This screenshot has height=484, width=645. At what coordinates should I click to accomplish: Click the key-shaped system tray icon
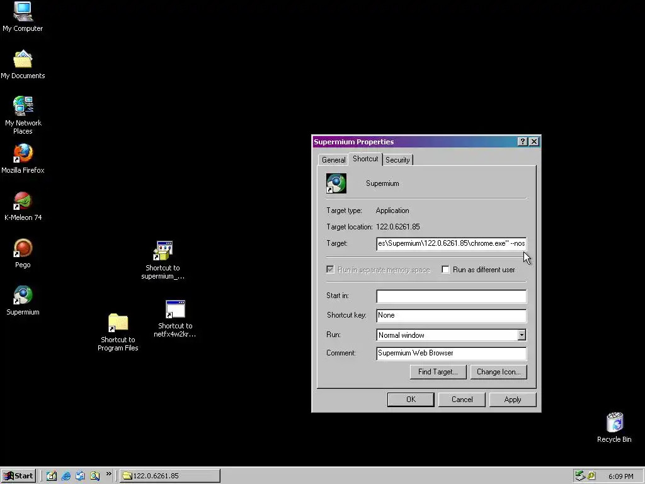coord(591,476)
